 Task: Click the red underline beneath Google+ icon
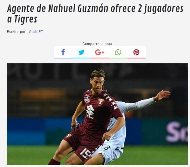pos(100,58)
